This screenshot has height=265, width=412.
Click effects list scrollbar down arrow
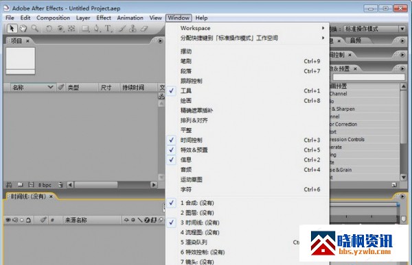pos(404,177)
